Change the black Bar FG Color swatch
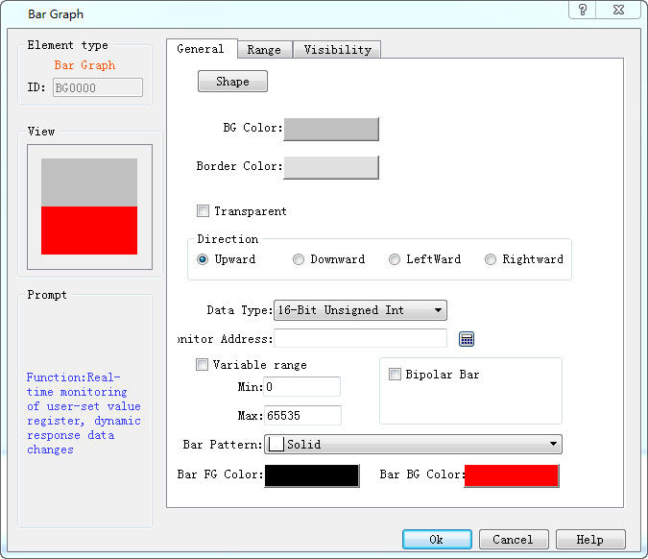Screen dimensions: 648x559 [x=312, y=475]
